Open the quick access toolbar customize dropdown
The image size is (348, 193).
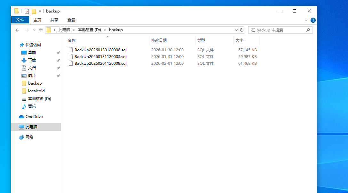40,12
